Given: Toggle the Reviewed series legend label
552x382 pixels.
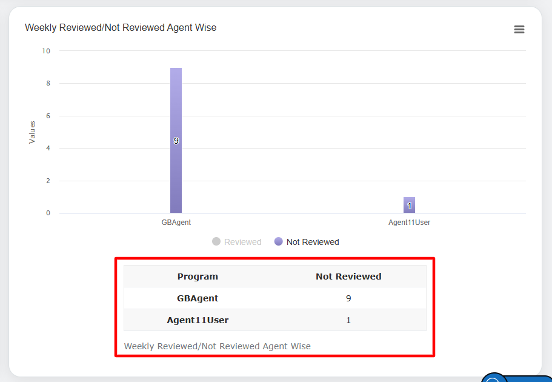Looking at the screenshot, I should click(x=242, y=242).
